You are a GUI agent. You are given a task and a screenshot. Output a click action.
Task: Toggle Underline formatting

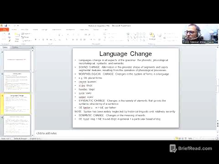point(43,40)
